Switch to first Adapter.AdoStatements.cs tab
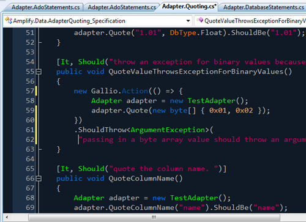Image resolution: width=306 pixels, height=222 pixels. [x=45, y=7]
